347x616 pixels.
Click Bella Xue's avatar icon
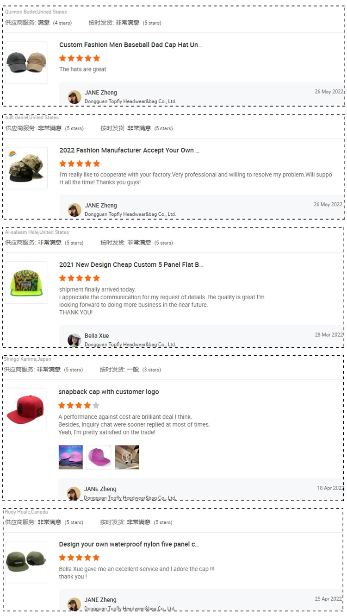point(74,340)
